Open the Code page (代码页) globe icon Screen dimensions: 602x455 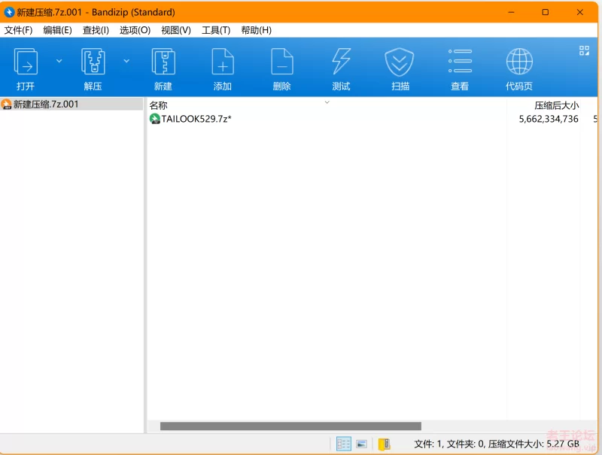coord(519,62)
